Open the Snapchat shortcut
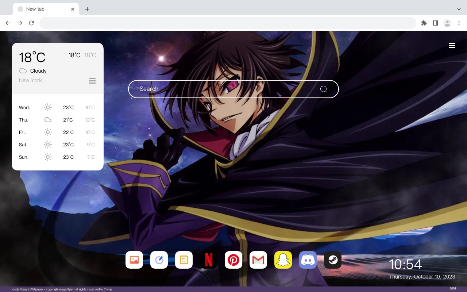 [283, 260]
